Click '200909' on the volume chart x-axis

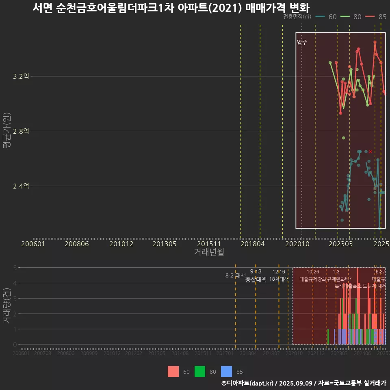89,353
